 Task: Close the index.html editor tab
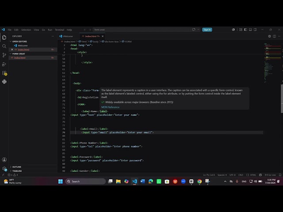point(103,36)
